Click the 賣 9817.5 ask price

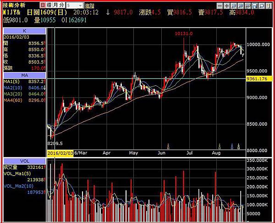click(211, 12)
